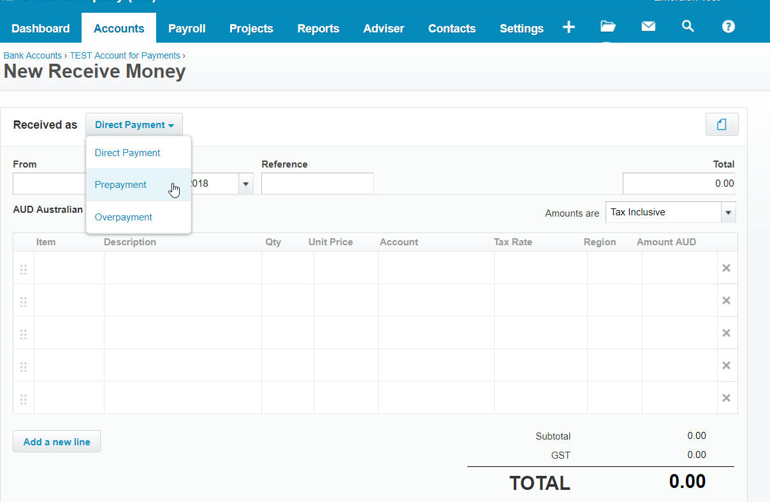Viewport: 770px width, 502px height.
Task: Open the mail notifications icon
Action: (648, 27)
